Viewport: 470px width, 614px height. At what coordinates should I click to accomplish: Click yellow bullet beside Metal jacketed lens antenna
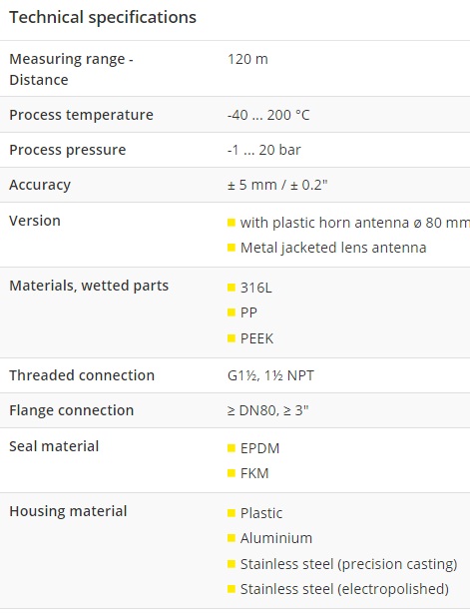point(231,248)
